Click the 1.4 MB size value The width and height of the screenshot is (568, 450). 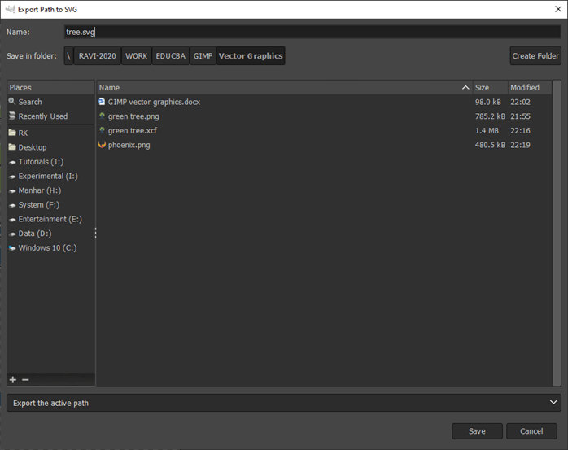(x=487, y=130)
